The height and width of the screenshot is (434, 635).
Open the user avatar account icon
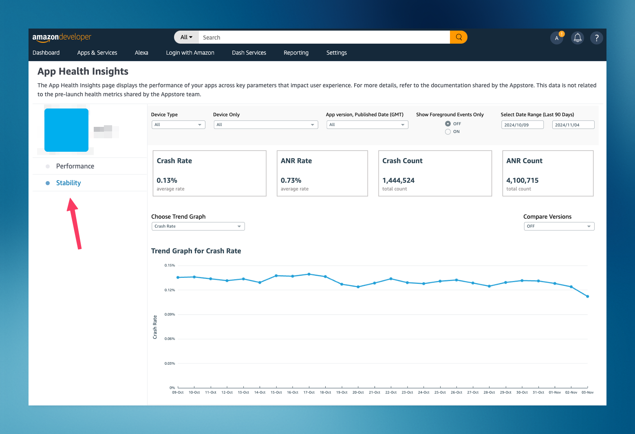click(557, 38)
